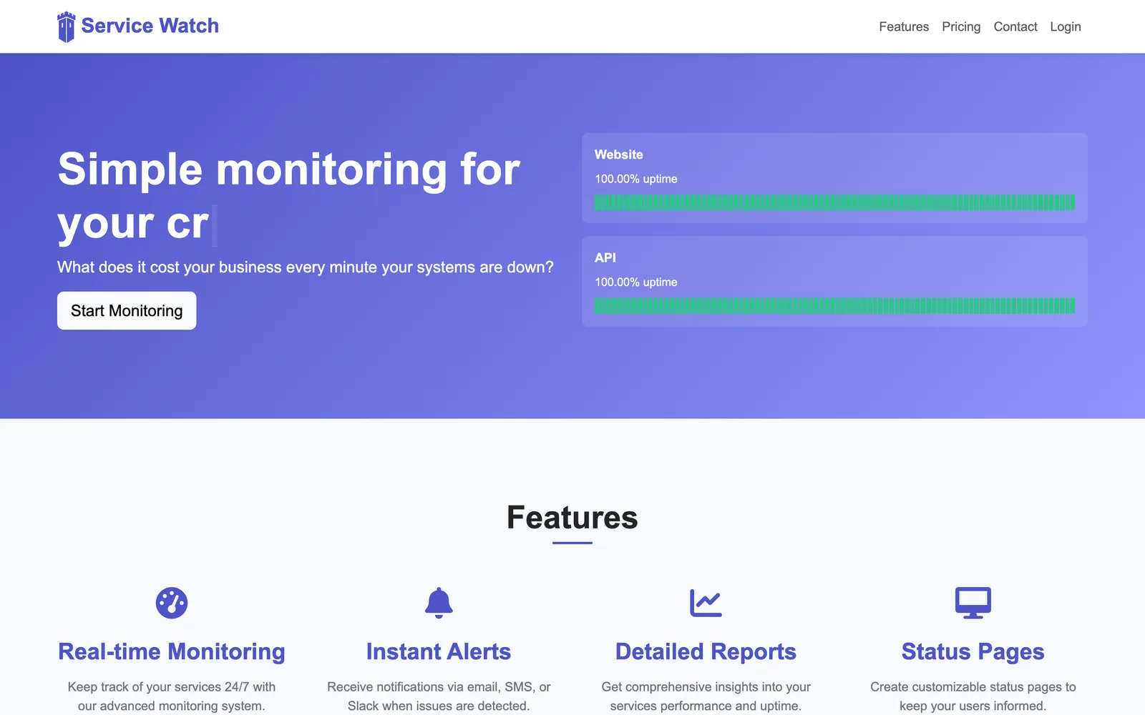Click the Detailed Reports chart icon
This screenshot has width=1145, height=715.
(x=706, y=603)
